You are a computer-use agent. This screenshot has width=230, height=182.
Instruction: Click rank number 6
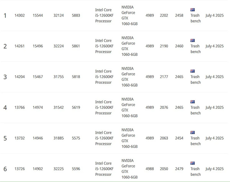(5, 169)
